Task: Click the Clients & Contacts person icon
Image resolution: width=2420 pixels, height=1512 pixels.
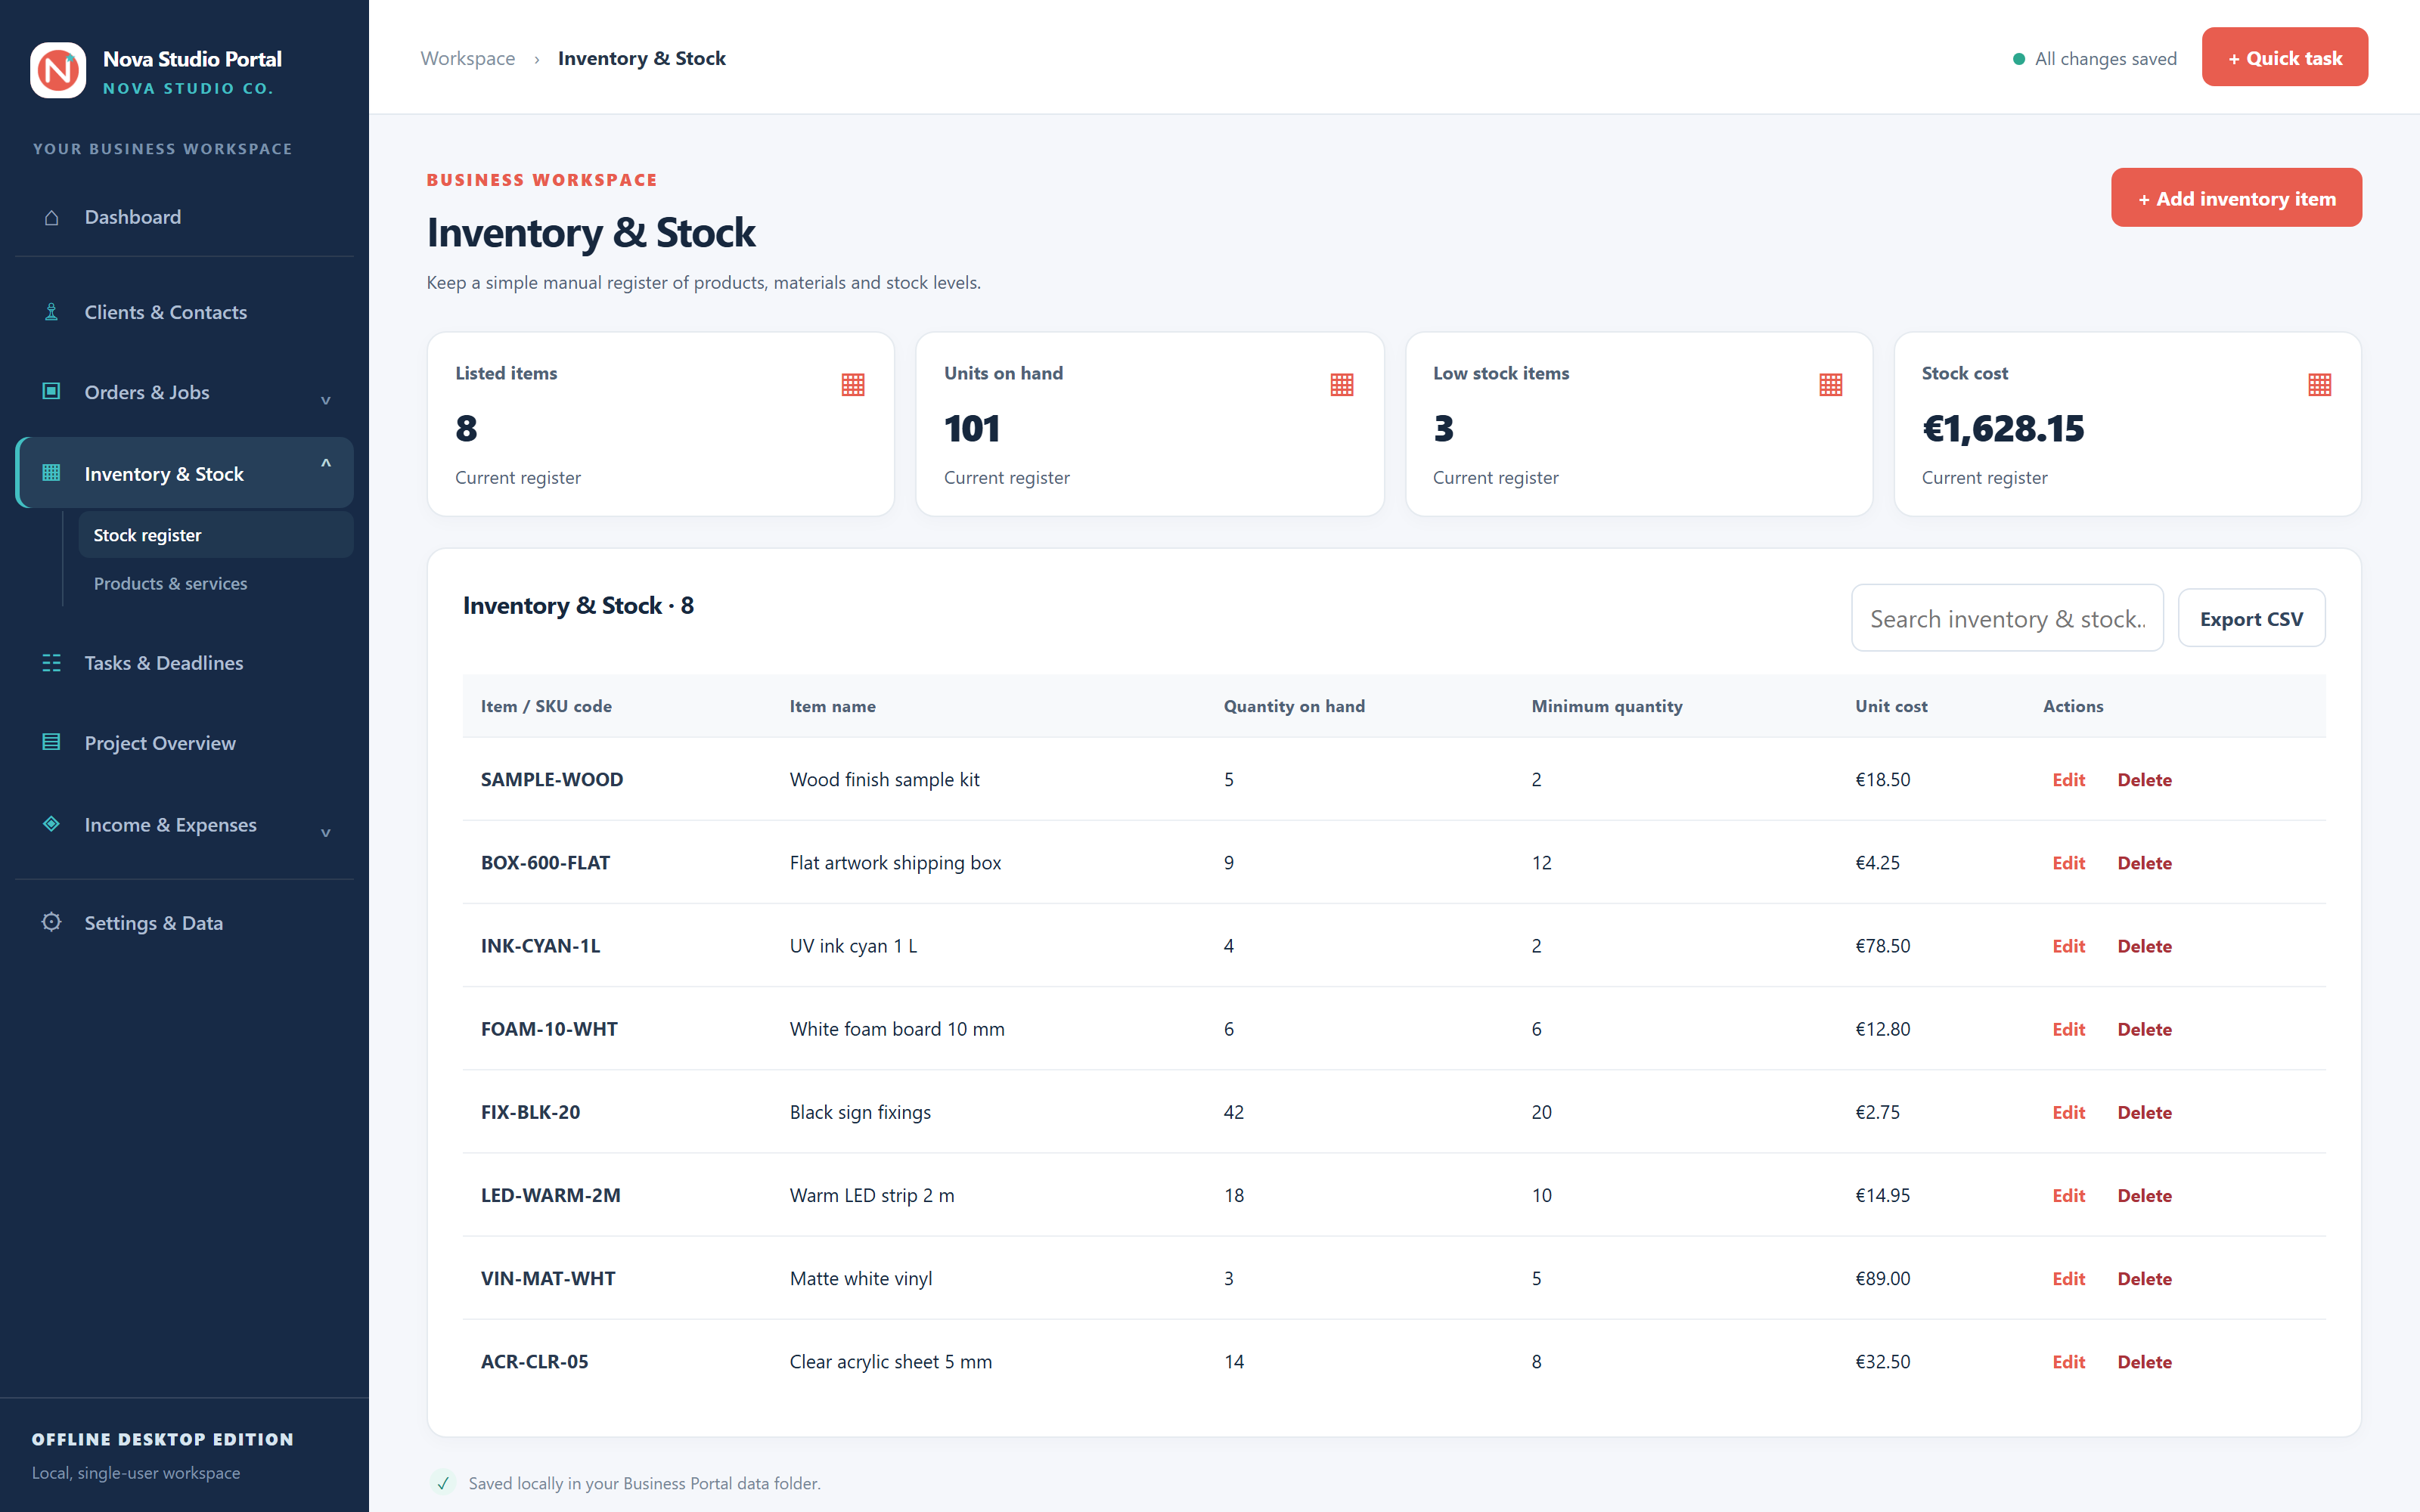Action: [51, 312]
